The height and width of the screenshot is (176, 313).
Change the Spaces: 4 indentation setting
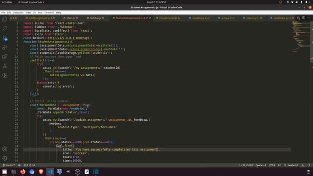[261, 165]
